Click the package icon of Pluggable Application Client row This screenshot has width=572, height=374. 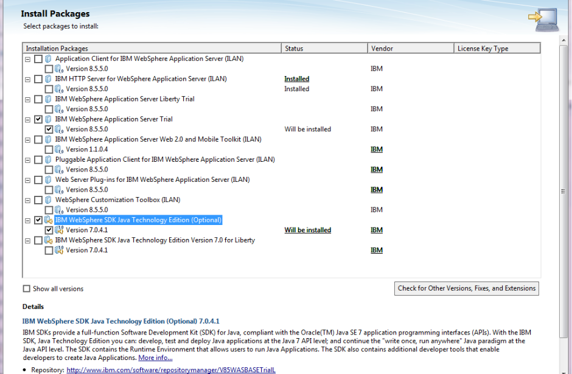tap(49, 160)
